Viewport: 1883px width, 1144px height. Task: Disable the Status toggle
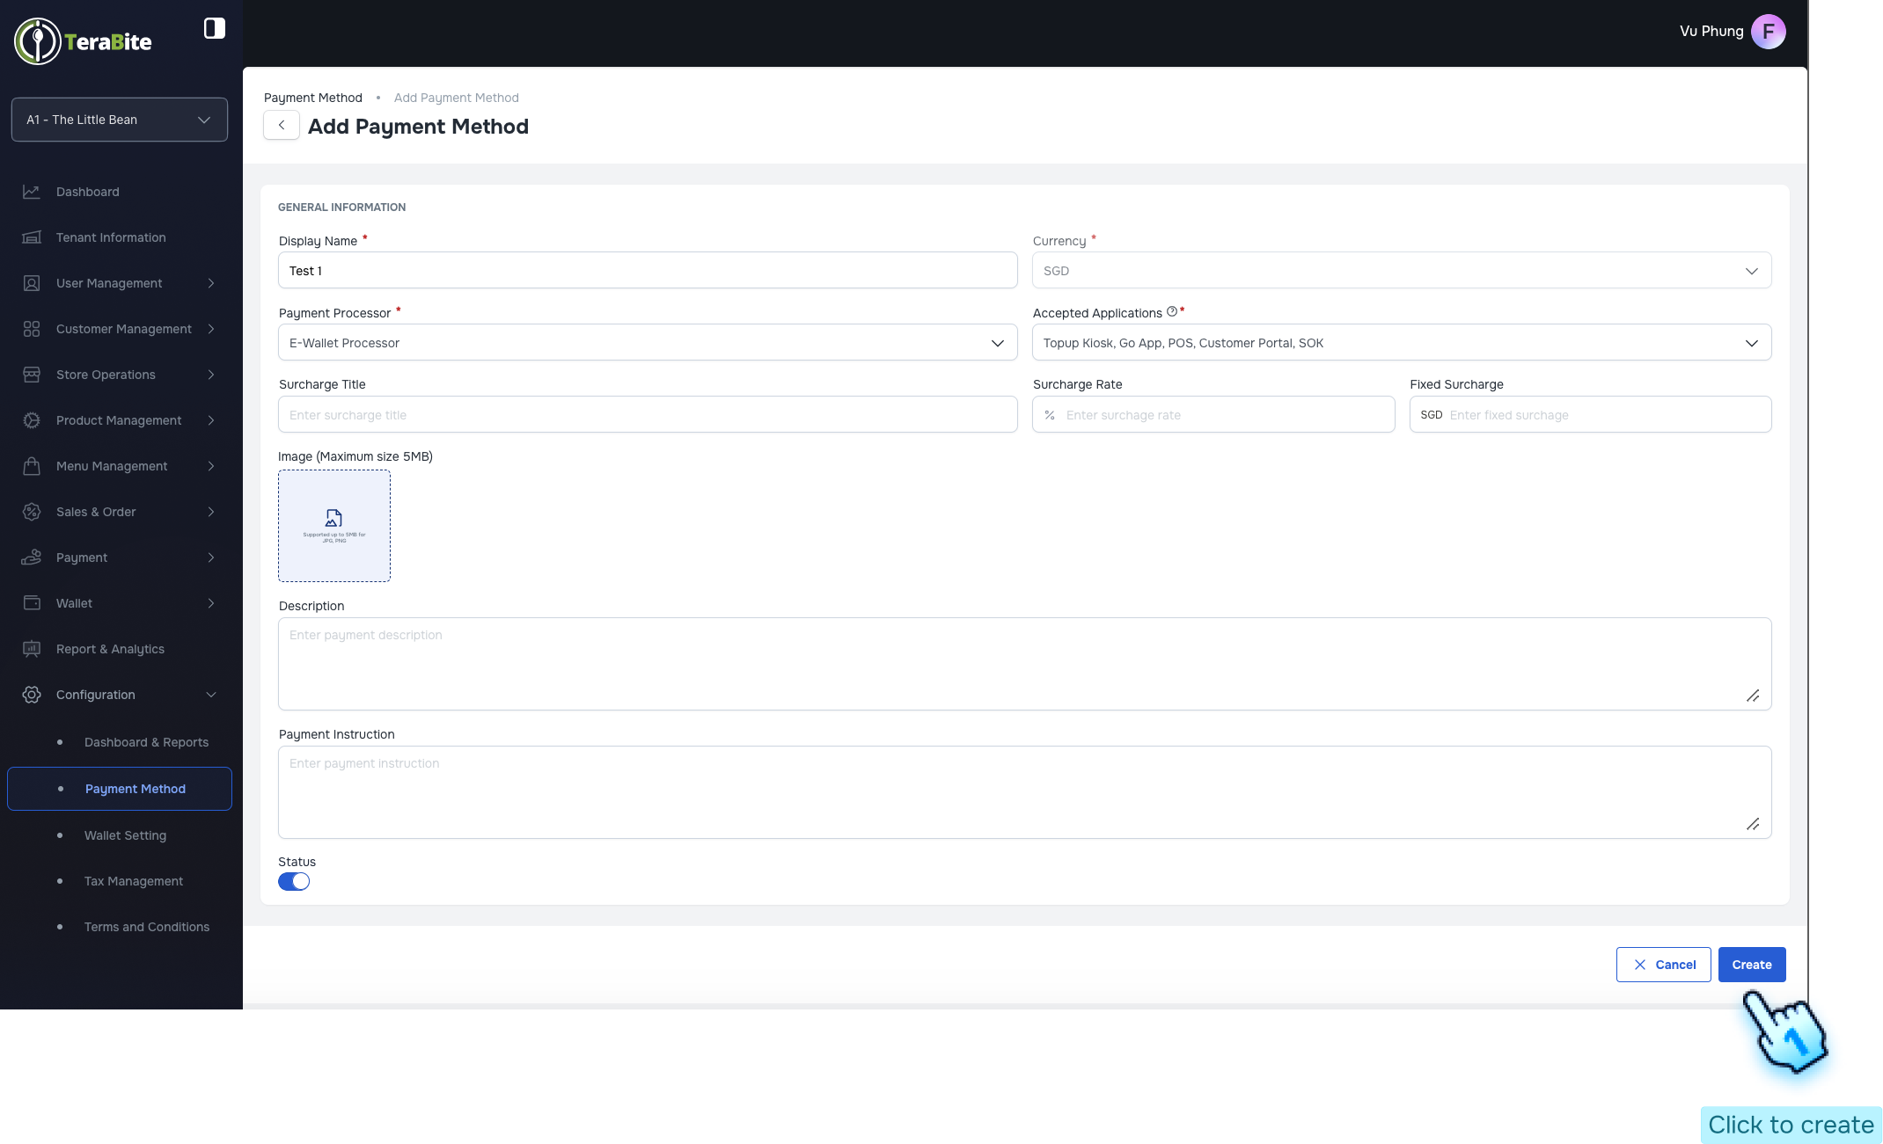[x=294, y=881]
